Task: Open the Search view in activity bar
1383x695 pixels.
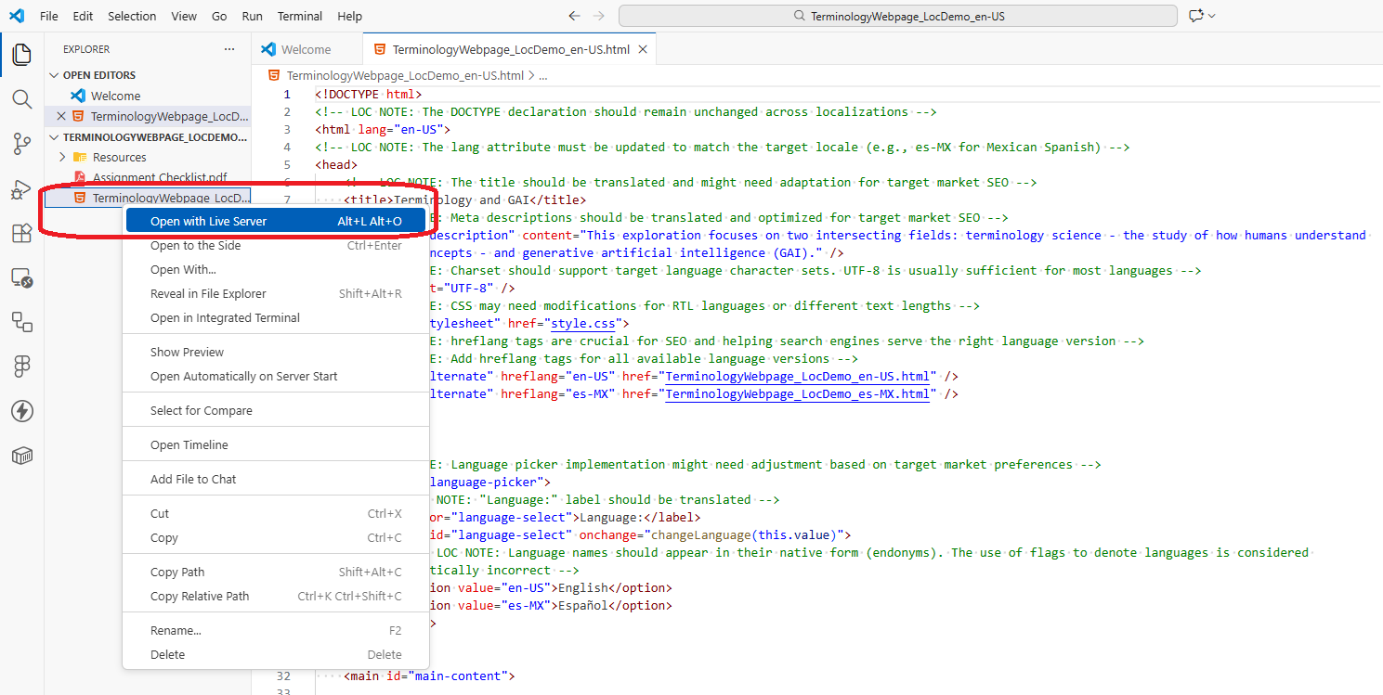Action: 21,99
